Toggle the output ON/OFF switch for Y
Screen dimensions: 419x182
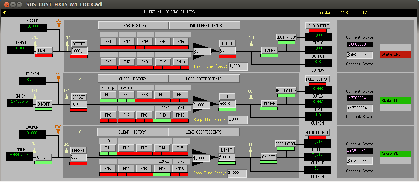click(269, 157)
